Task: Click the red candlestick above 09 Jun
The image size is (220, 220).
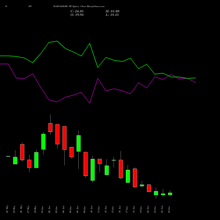Action: point(86,164)
